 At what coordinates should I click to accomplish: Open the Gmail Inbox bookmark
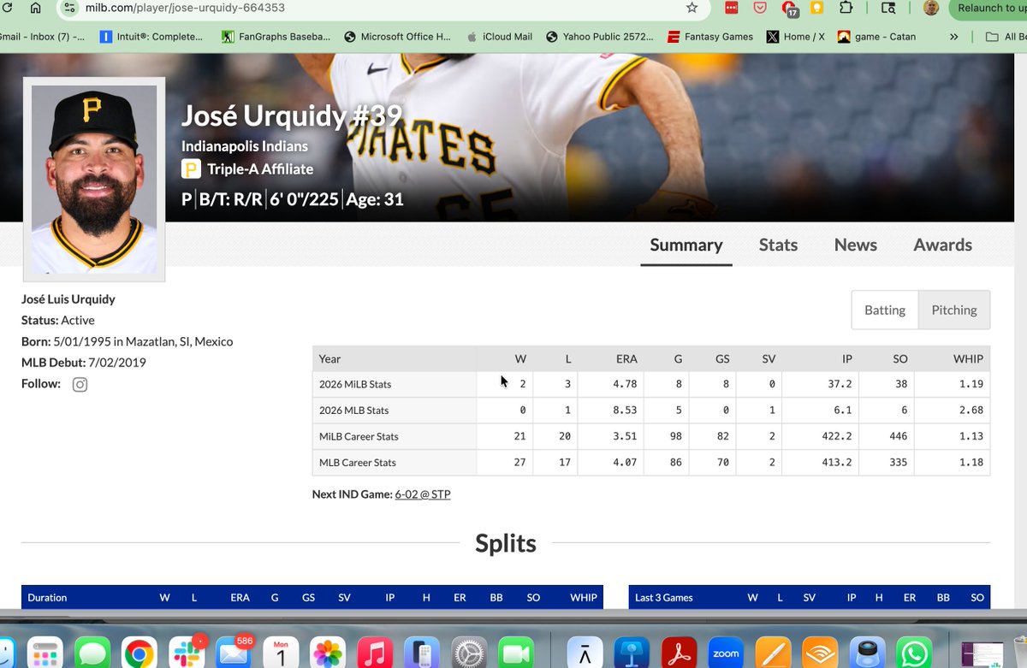click(42, 37)
